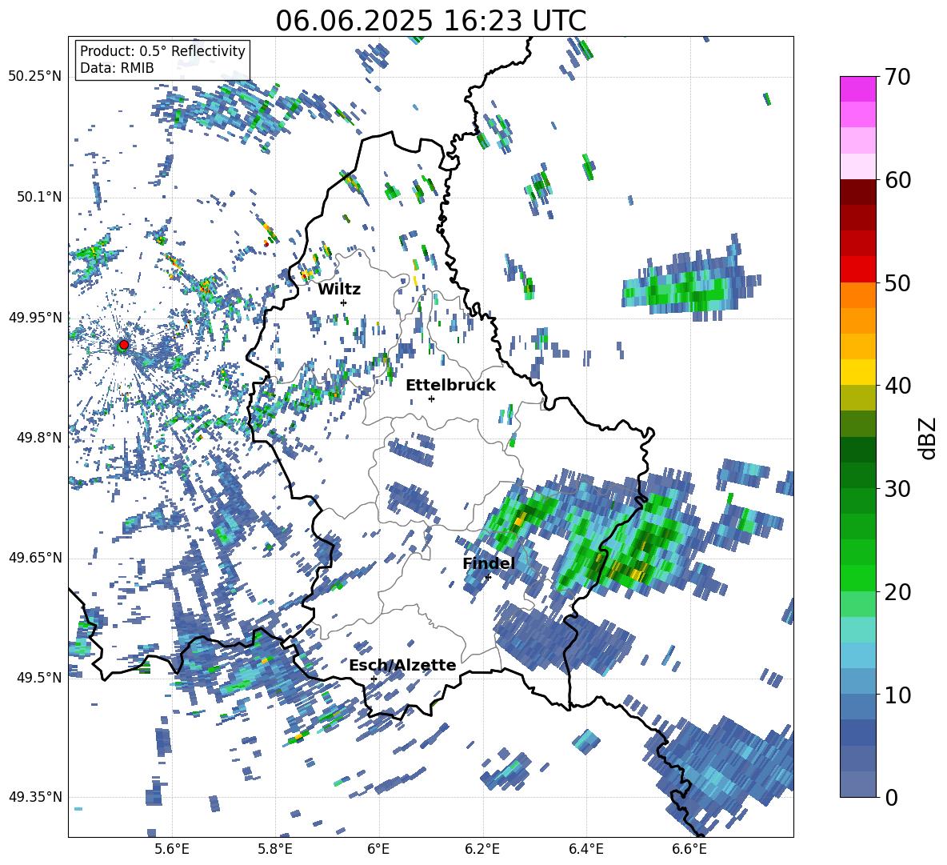
Task: Click the 6.2°E longitude label
Action: (482, 849)
